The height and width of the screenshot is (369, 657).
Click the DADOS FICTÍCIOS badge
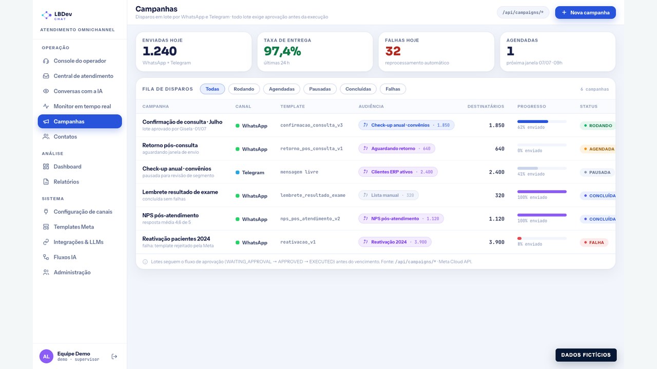click(x=586, y=355)
